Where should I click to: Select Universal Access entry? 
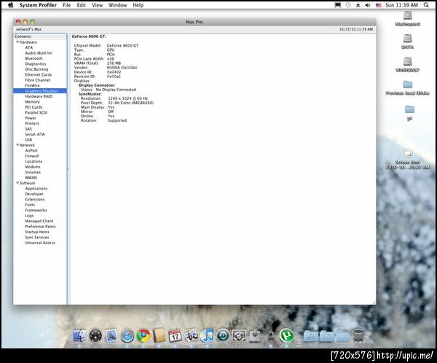coord(40,243)
